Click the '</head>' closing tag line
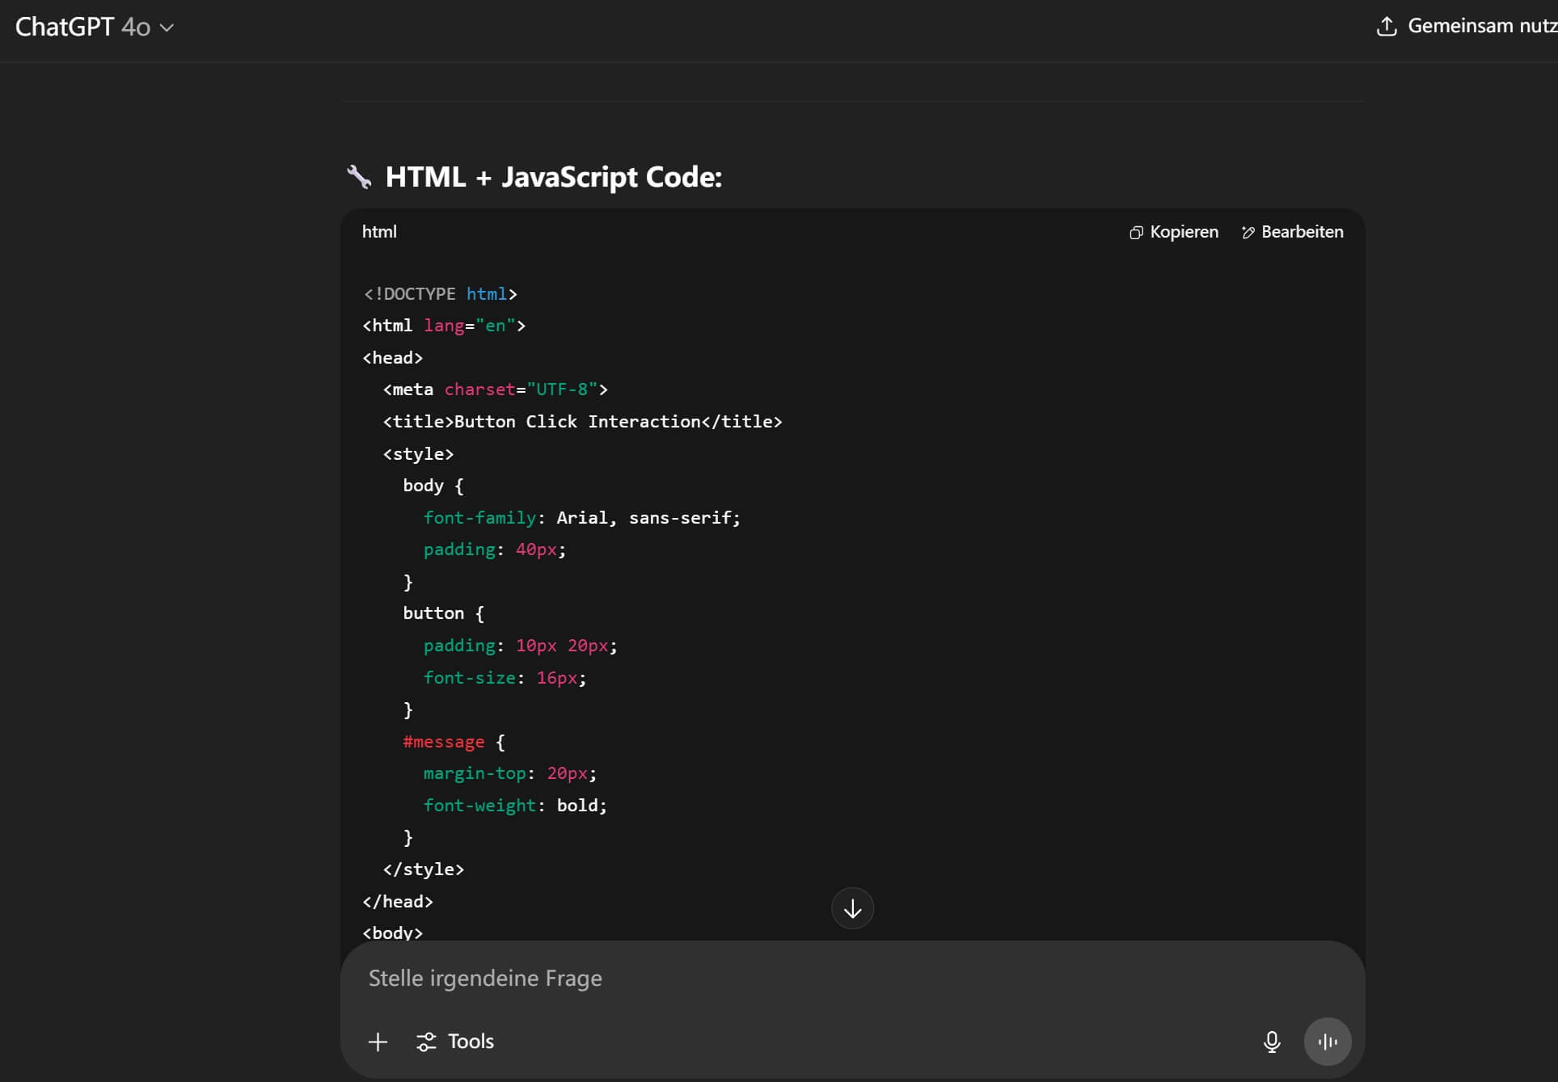The width and height of the screenshot is (1558, 1082). (398, 902)
